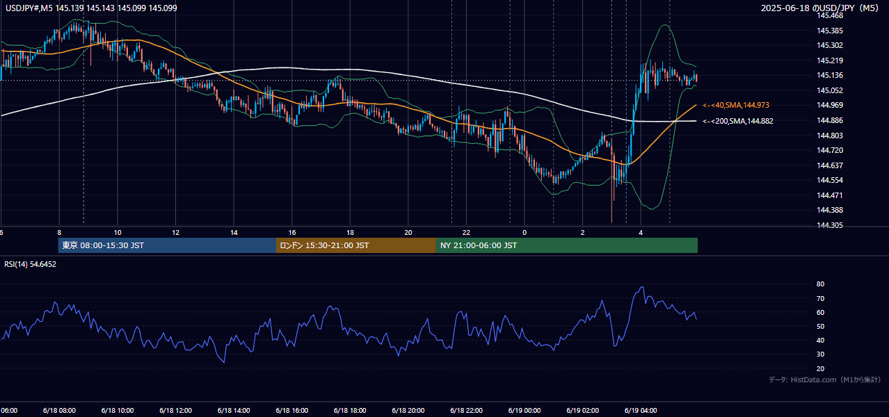
Task: Click the bottom time label 6/18 08:00
Action: [58, 411]
